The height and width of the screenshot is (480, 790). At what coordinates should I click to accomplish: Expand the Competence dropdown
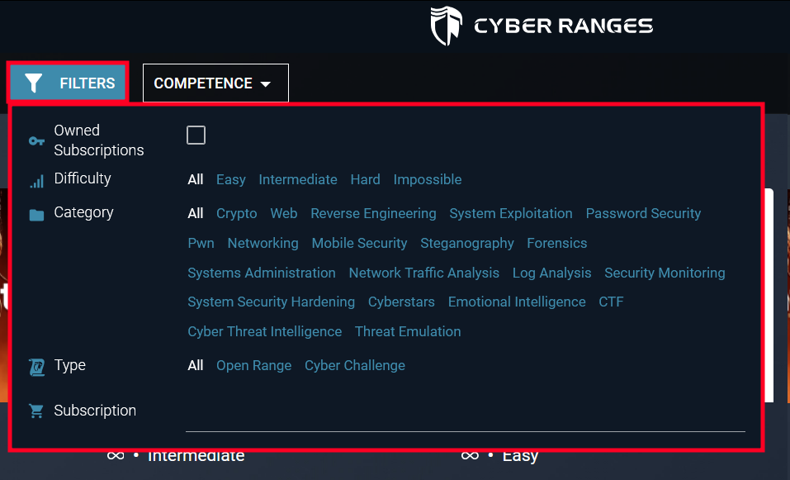(x=215, y=83)
